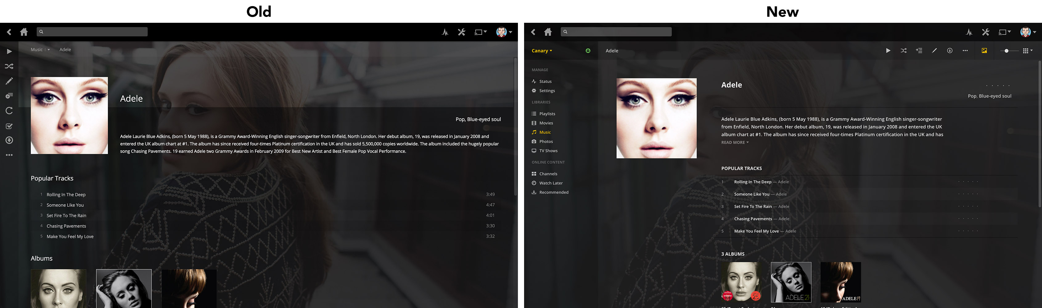The width and height of the screenshot is (1042, 308).
Task: Focus the search field in New window
Action: click(x=616, y=31)
